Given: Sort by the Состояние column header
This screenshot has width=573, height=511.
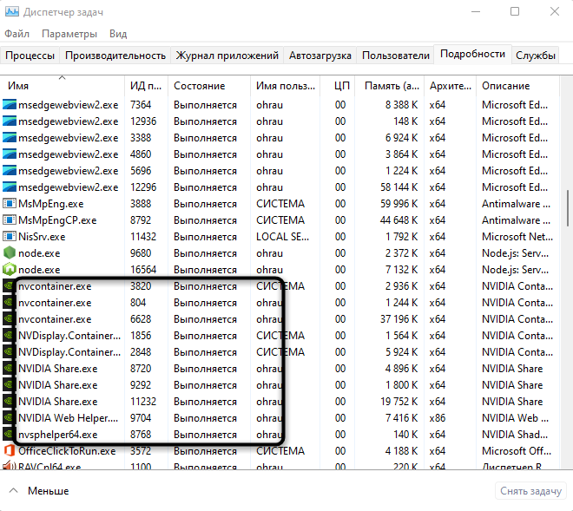Looking at the screenshot, I should coord(209,86).
